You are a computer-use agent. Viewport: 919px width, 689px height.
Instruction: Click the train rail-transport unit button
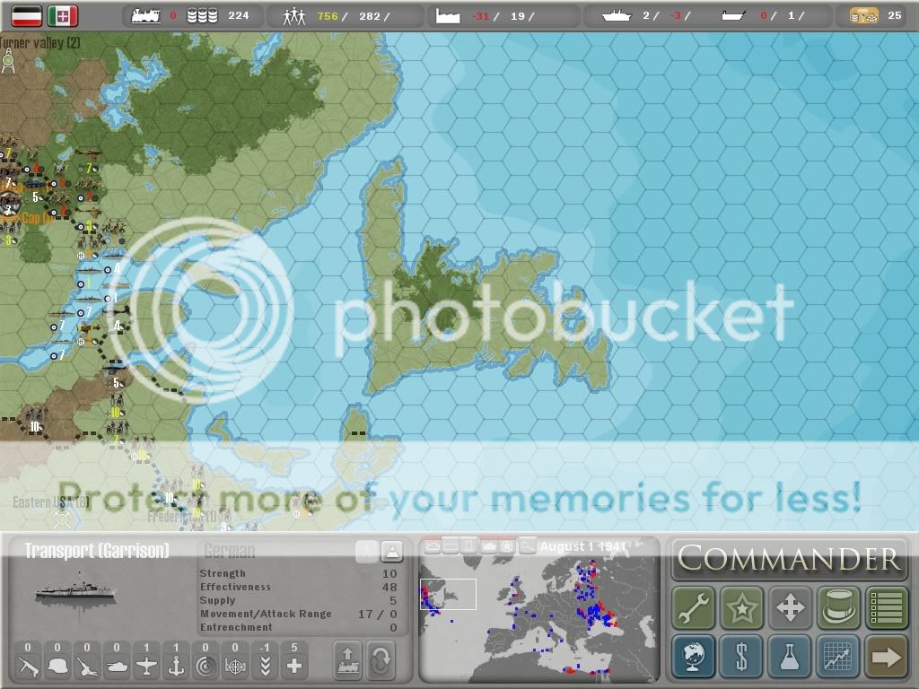point(347,660)
